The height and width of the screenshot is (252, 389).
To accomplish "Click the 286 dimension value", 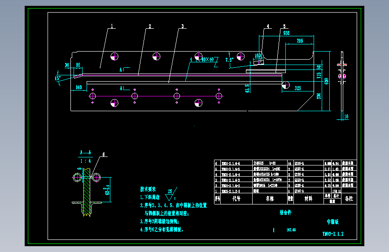I will 300,41.
